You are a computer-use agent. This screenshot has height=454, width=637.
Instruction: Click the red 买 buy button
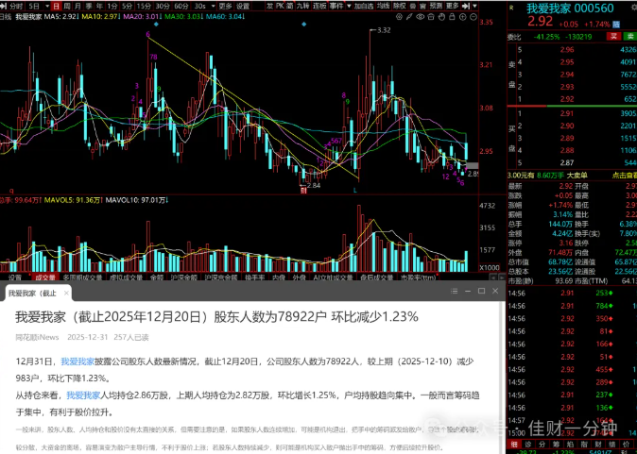(x=613, y=36)
